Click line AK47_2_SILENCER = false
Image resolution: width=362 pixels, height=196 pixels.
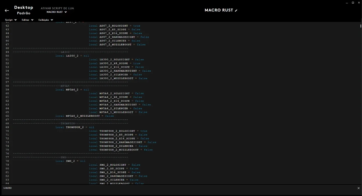click(115, 41)
